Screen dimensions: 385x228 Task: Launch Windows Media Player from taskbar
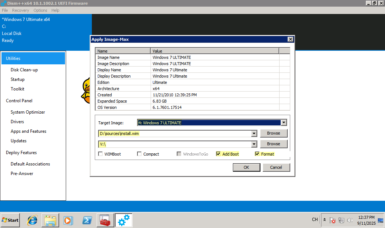pos(68,220)
